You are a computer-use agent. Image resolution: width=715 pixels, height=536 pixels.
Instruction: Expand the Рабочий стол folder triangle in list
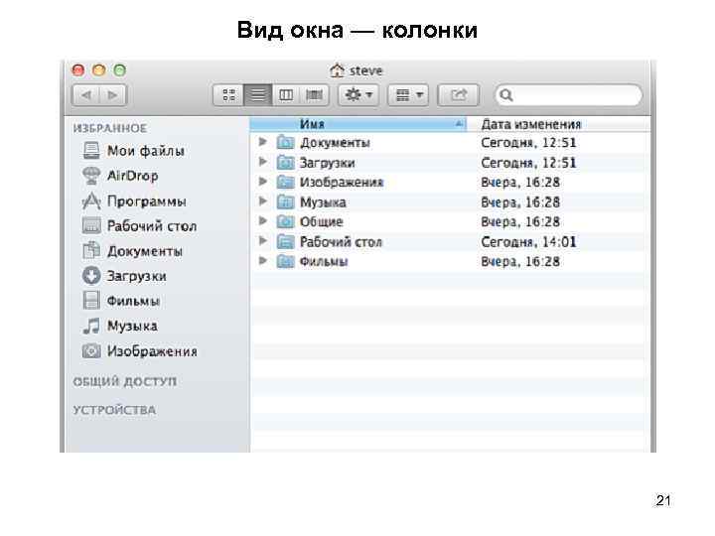coord(262,241)
